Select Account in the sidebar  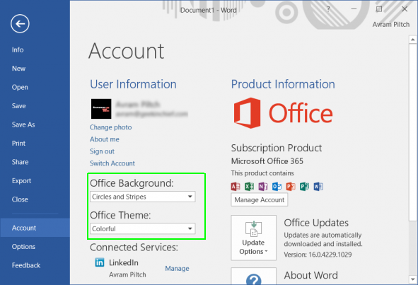[35, 228]
